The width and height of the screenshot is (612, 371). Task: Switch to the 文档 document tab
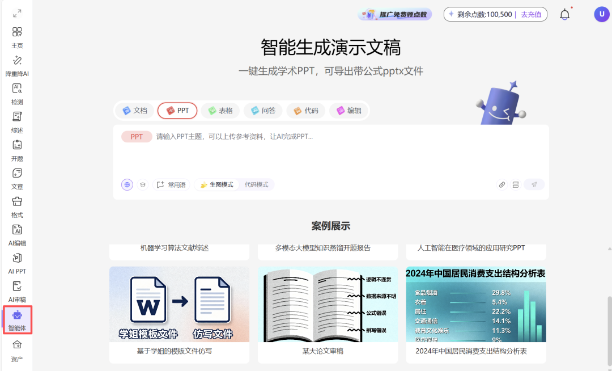(x=135, y=111)
